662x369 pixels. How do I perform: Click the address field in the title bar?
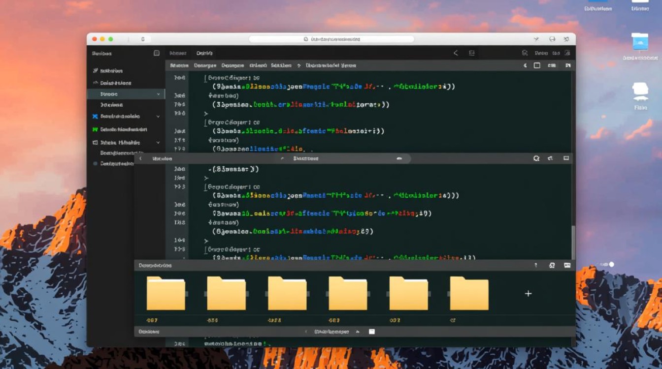pos(331,39)
